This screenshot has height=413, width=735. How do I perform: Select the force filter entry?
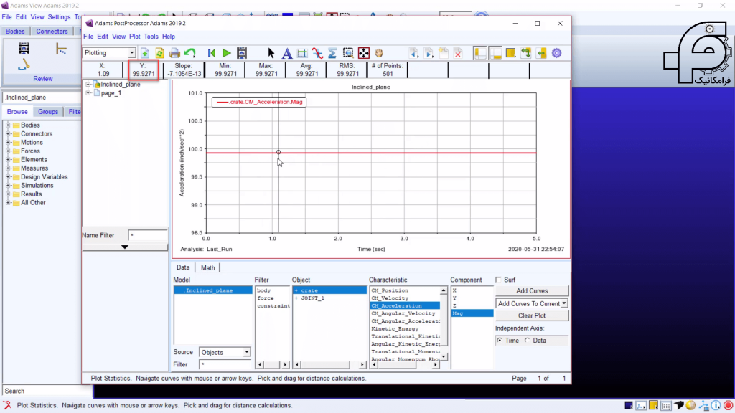tap(266, 298)
